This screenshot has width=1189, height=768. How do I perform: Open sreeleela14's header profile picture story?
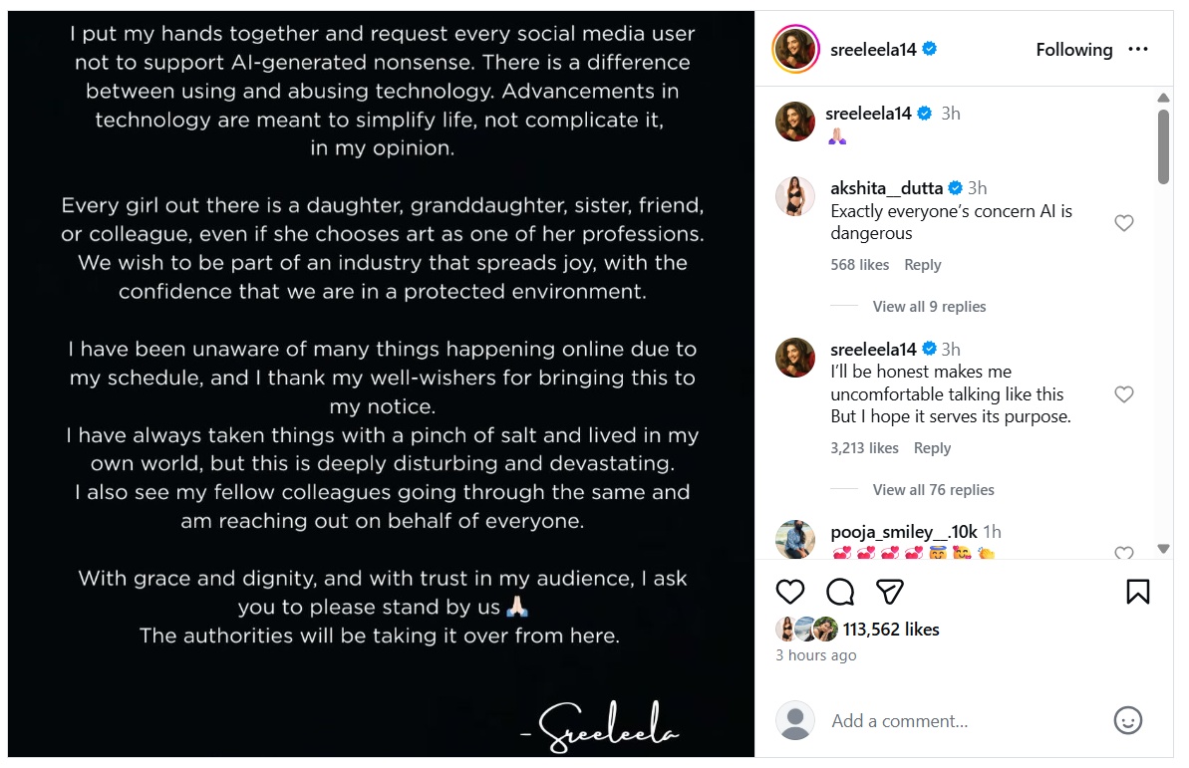795,50
